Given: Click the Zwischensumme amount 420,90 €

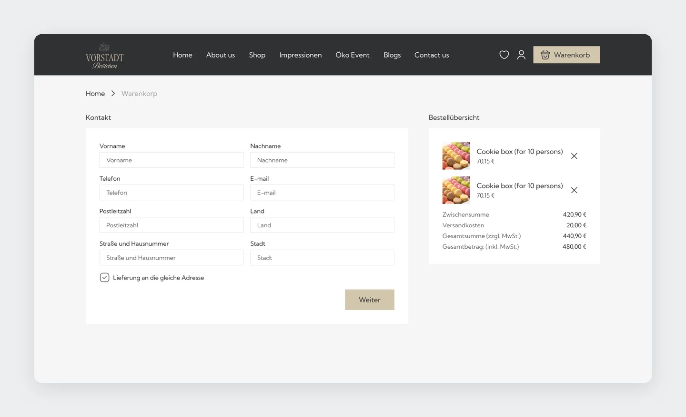Looking at the screenshot, I should coord(575,214).
